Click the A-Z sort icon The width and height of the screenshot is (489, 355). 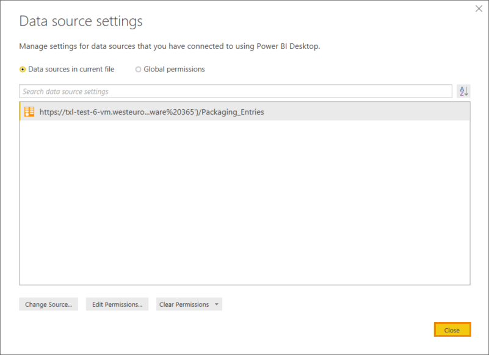click(463, 91)
